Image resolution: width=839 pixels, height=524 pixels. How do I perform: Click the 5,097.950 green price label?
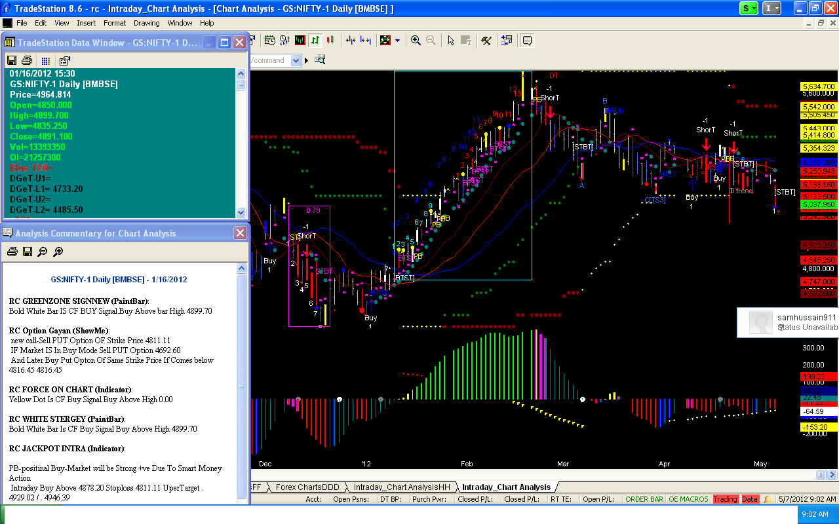pos(818,204)
